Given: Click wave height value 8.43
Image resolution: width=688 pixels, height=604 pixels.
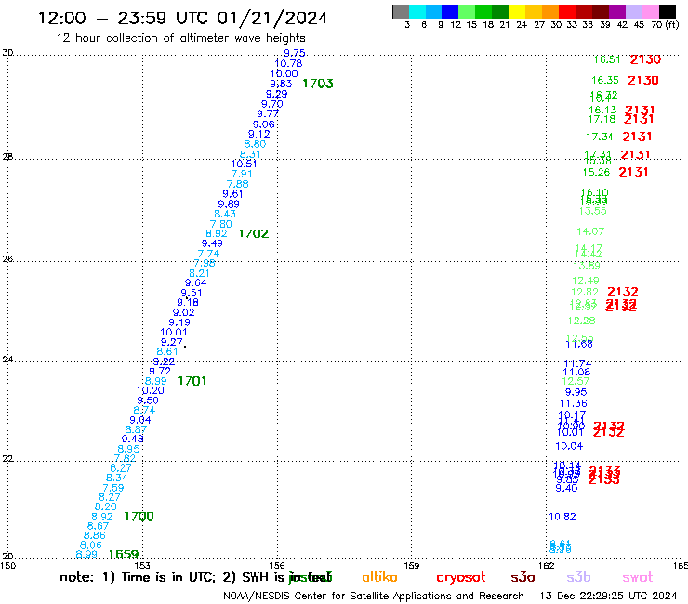Looking at the screenshot, I should (x=225, y=214).
